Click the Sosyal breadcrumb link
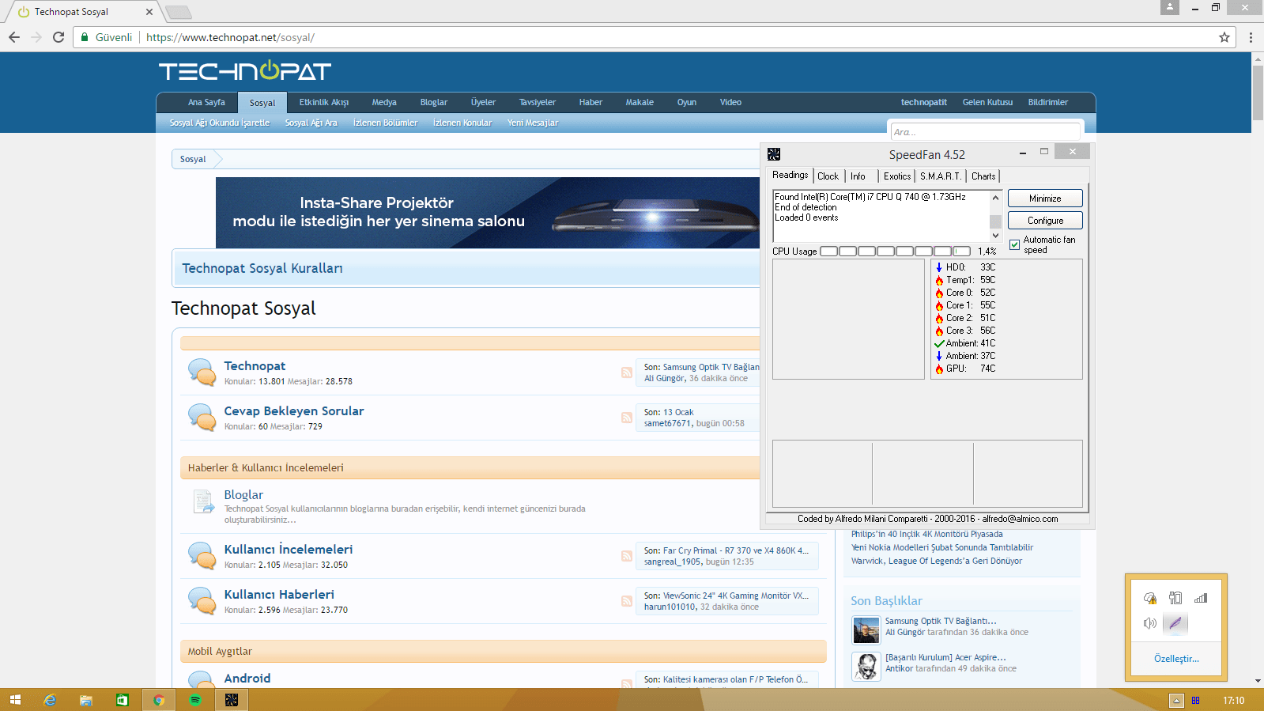The image size is (1264, 711). pos(193,159)
